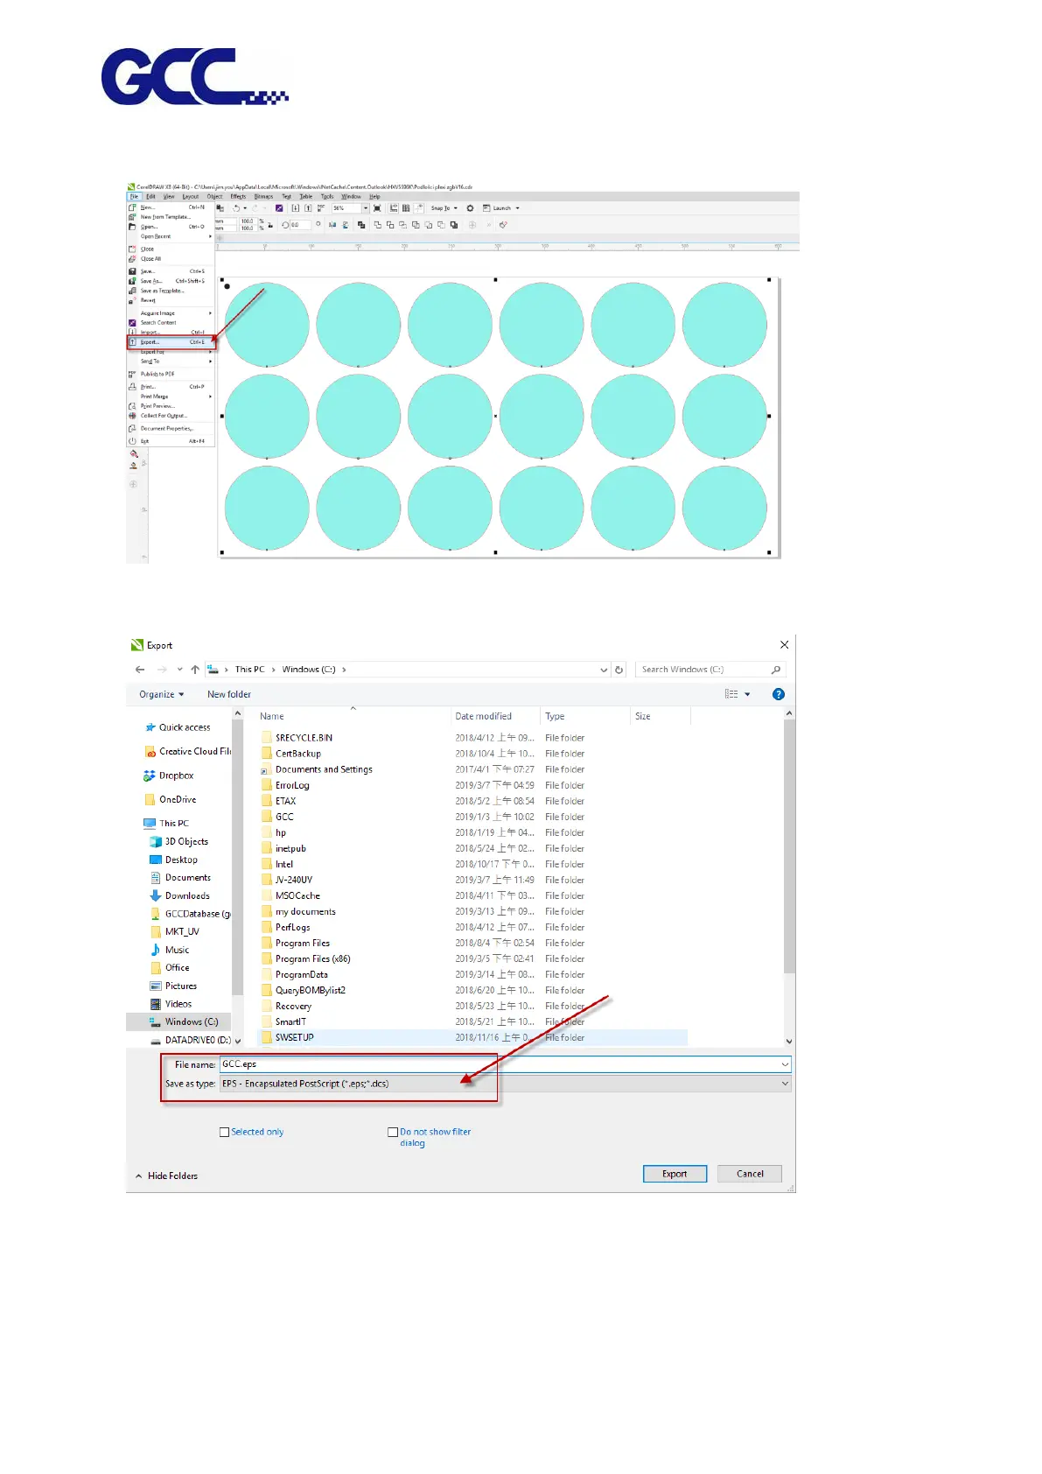Screen dimensions: 1042x1474
Task: Click the Search Content toolbar icon
Action: [279, 208]
